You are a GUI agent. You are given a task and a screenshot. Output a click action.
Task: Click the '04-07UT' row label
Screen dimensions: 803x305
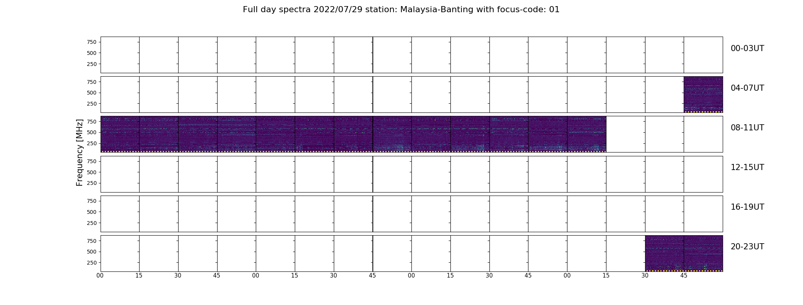pyautogui.click(x=747, y=88)
